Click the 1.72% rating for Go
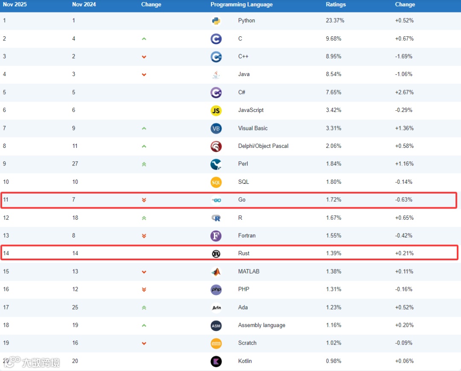 (333, 200)
